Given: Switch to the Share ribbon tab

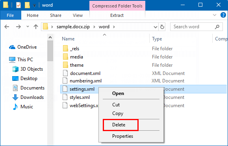Looking at the screenshot, I should [56, 15].
